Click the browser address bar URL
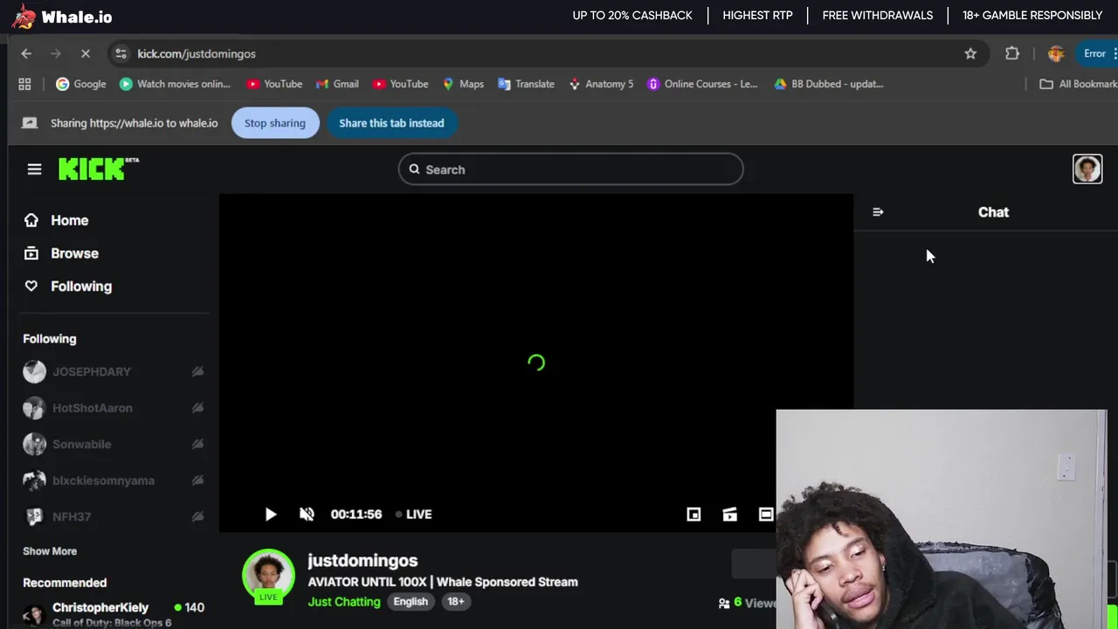The width and height of the screenshot is (1118, 629). tap(197, 53)
